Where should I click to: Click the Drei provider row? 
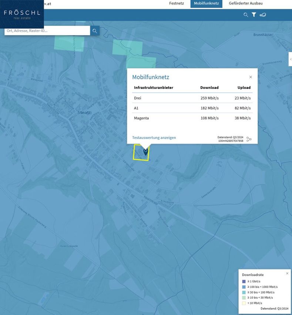[x=192, y=98]
